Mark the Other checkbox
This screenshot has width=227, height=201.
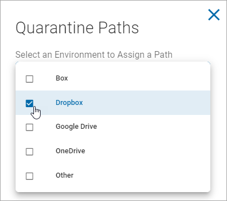(x=29, y=176)
